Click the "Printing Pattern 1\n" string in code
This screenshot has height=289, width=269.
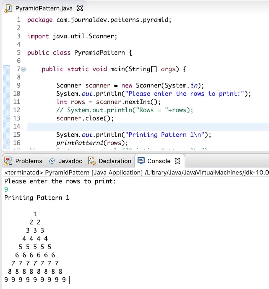point(165,135)
